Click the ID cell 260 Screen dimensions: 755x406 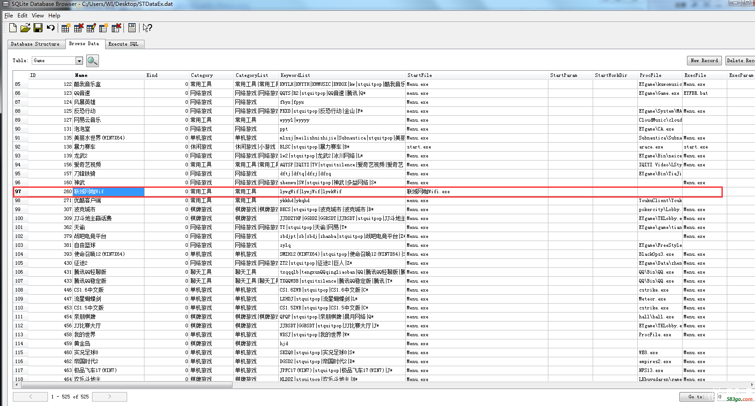(x=50, y=191)
